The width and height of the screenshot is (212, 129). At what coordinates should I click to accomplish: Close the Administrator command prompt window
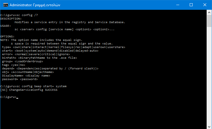click(205, 5)
